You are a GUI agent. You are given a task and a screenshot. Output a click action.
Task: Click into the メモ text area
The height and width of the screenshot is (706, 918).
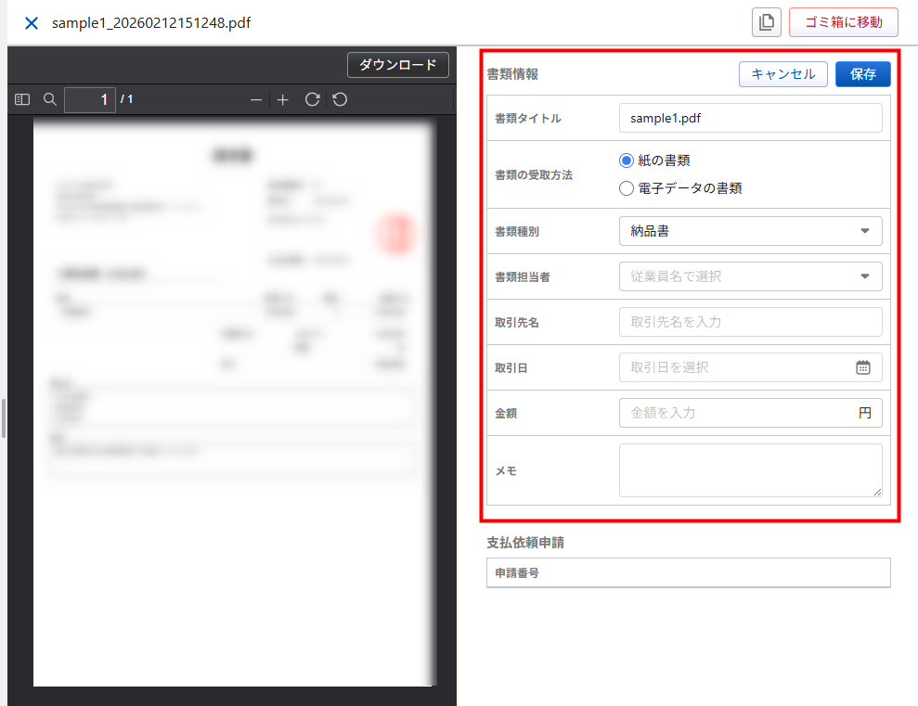(x=750, y=470)
